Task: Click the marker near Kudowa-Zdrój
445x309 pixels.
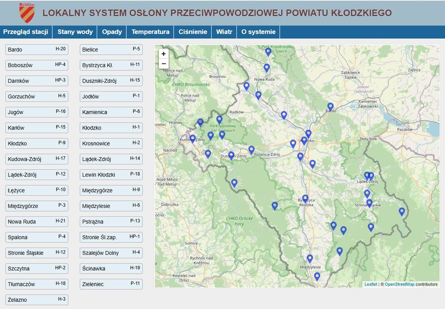Action: click(x=193, y=138)
